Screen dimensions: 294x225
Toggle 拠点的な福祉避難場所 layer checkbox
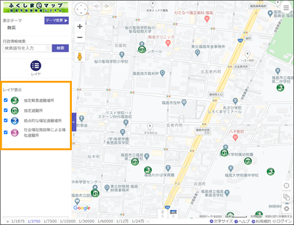pyautogui.click(x=5, y=120)
